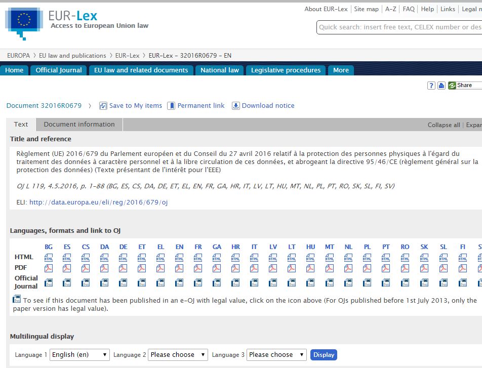The image size is (482, 368).
Task: Open the HTML version in FR
Action: (198, 257)
